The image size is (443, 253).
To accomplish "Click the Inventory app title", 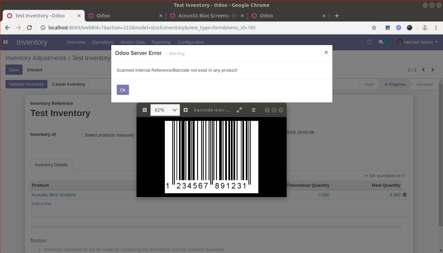I will [x=32, y=42].
